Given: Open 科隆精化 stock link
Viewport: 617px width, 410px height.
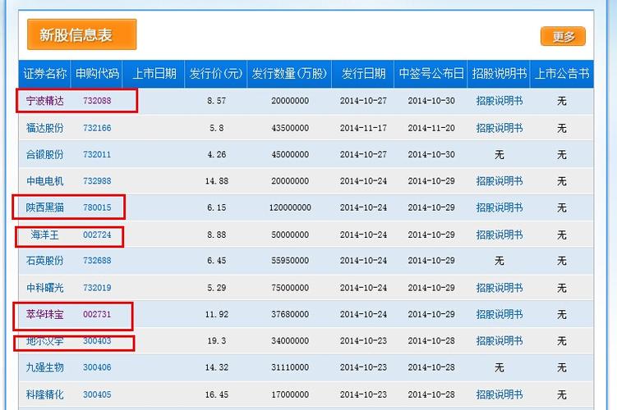Looking at the screenshot, I should point(45,394).
